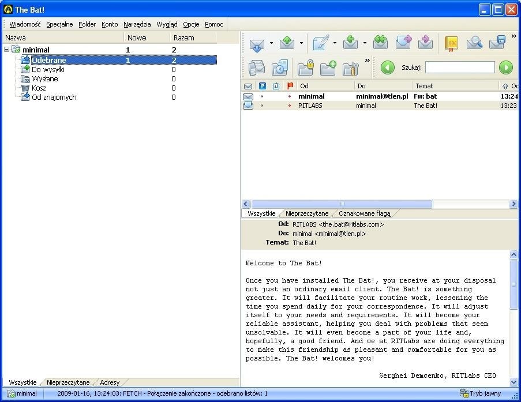Expand the top toolbar overflow chevron

pos(513,36)
